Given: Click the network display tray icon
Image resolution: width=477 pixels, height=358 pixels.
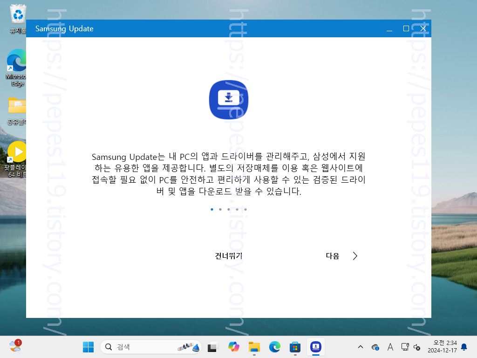Looking at the screenshot, I should 405,347.
